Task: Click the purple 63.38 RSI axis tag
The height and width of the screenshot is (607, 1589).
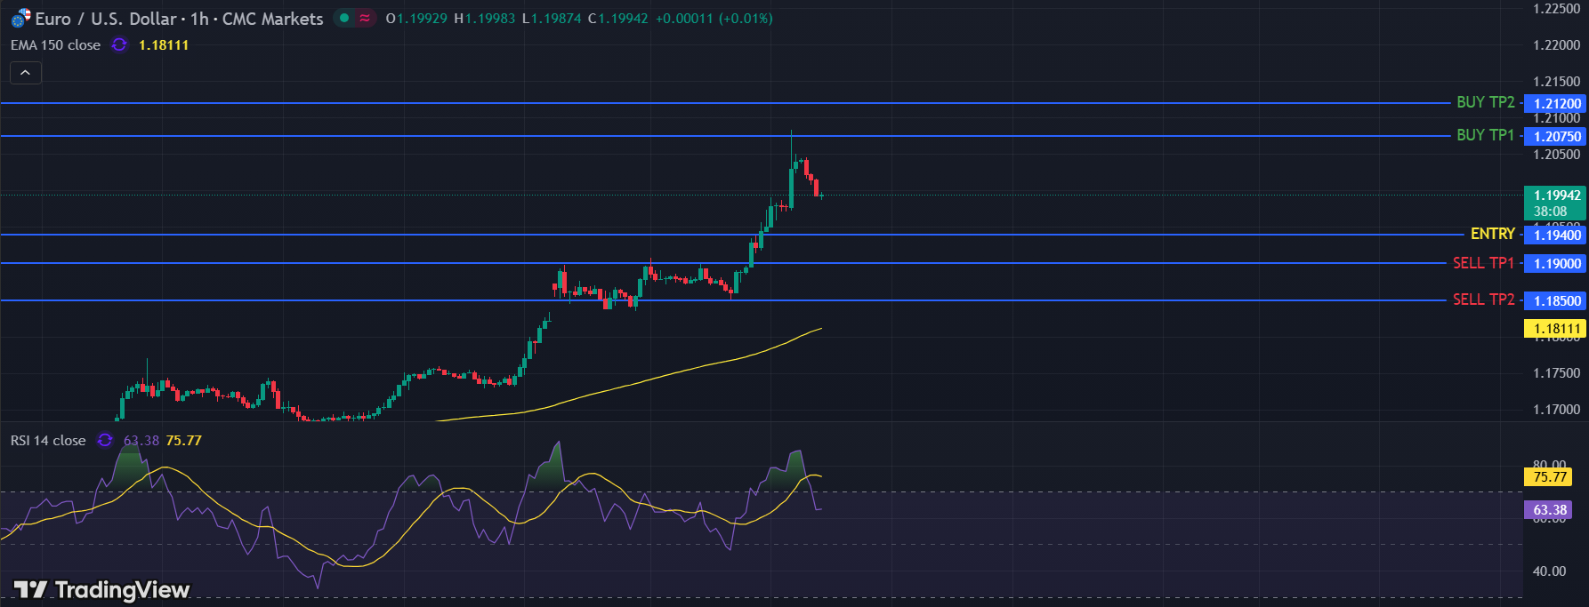Action: (1549, 510)
